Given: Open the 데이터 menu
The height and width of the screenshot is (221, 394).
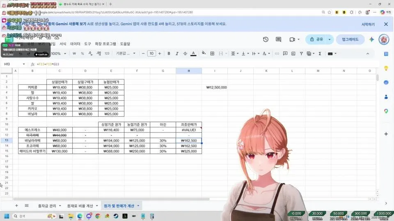Looking at the screenshot, I should coord(75,44).
